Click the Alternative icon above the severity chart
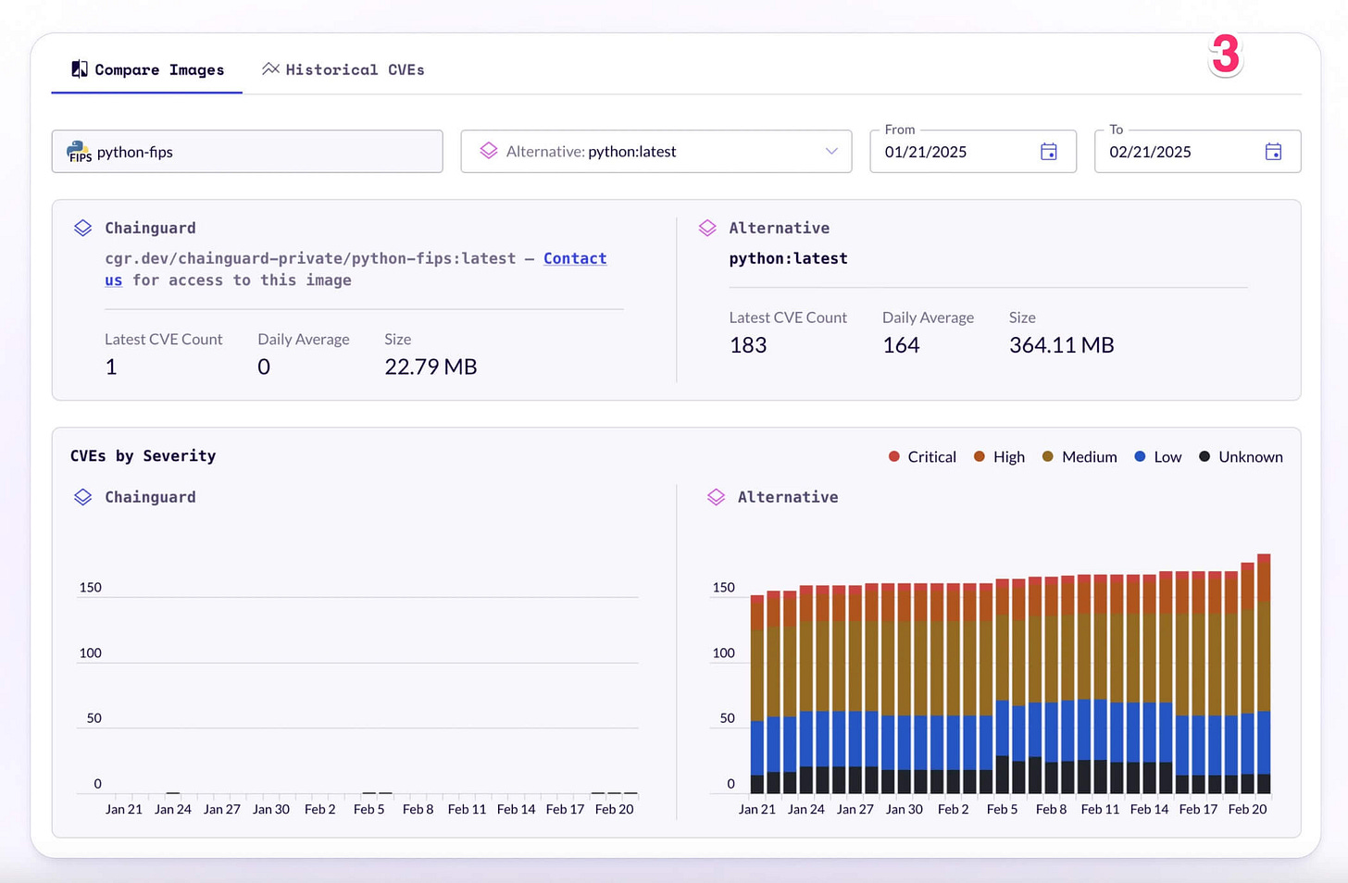The image size is (1348, 883). [x=717, y=497]
